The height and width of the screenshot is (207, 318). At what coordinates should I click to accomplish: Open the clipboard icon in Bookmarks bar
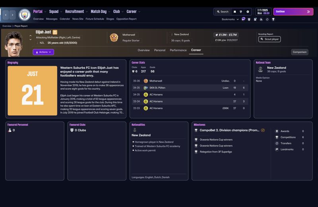pos(255,19)
